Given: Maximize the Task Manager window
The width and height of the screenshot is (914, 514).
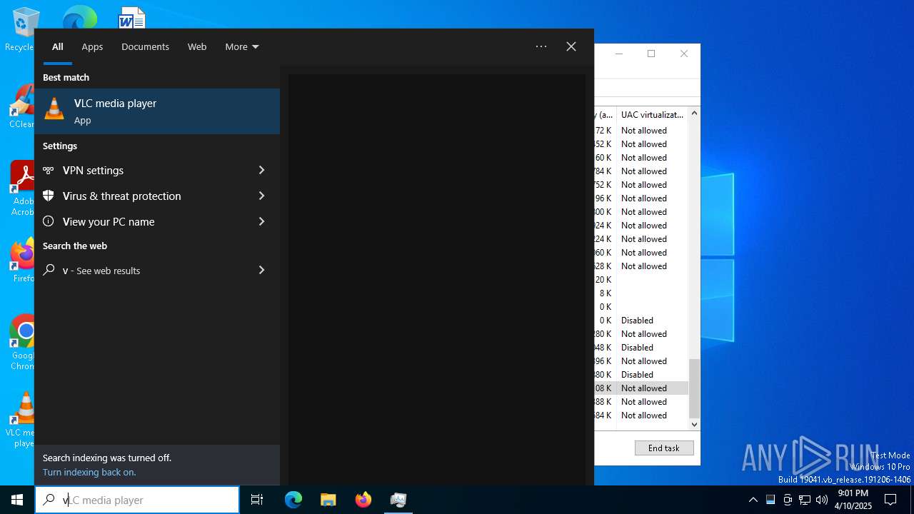Looking at the screenshot, I should point(651,54).
